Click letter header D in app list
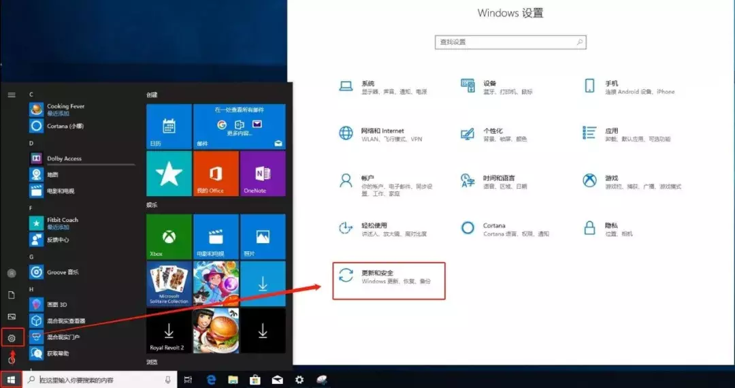The width and height of the screenshot is (735, 388). tap(31, 143)
